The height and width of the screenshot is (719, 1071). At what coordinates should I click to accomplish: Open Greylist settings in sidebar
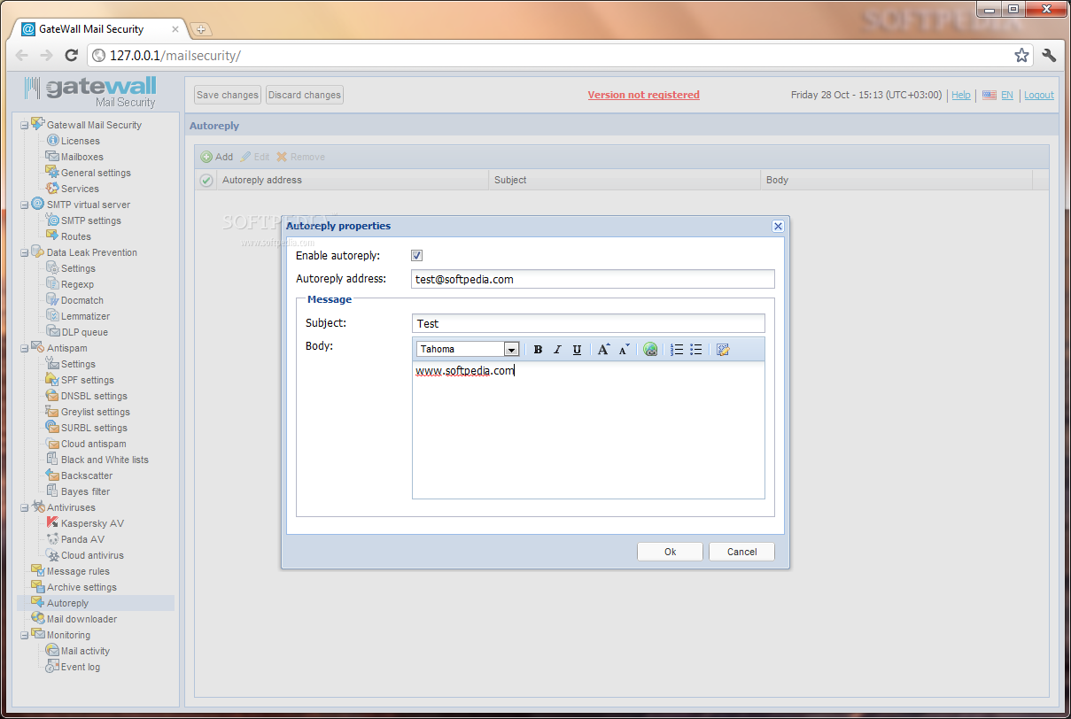pos(96,412)
